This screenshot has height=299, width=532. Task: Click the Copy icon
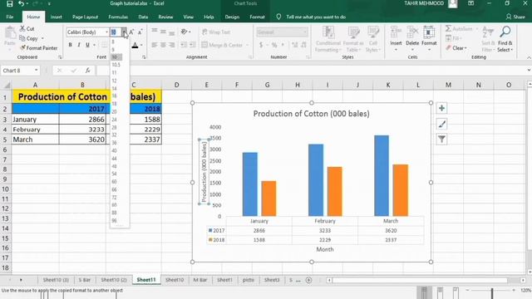point(22,38)
